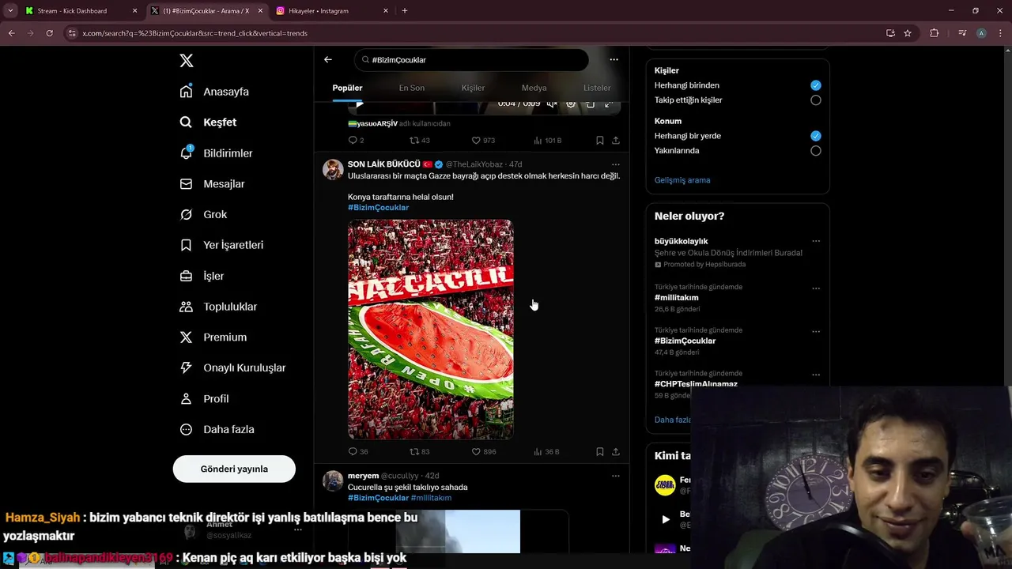The image size is (1012, 569).
Task: Bookmark the SON LAİK BÜKÜCÜ post
Action: pos(599,452)
